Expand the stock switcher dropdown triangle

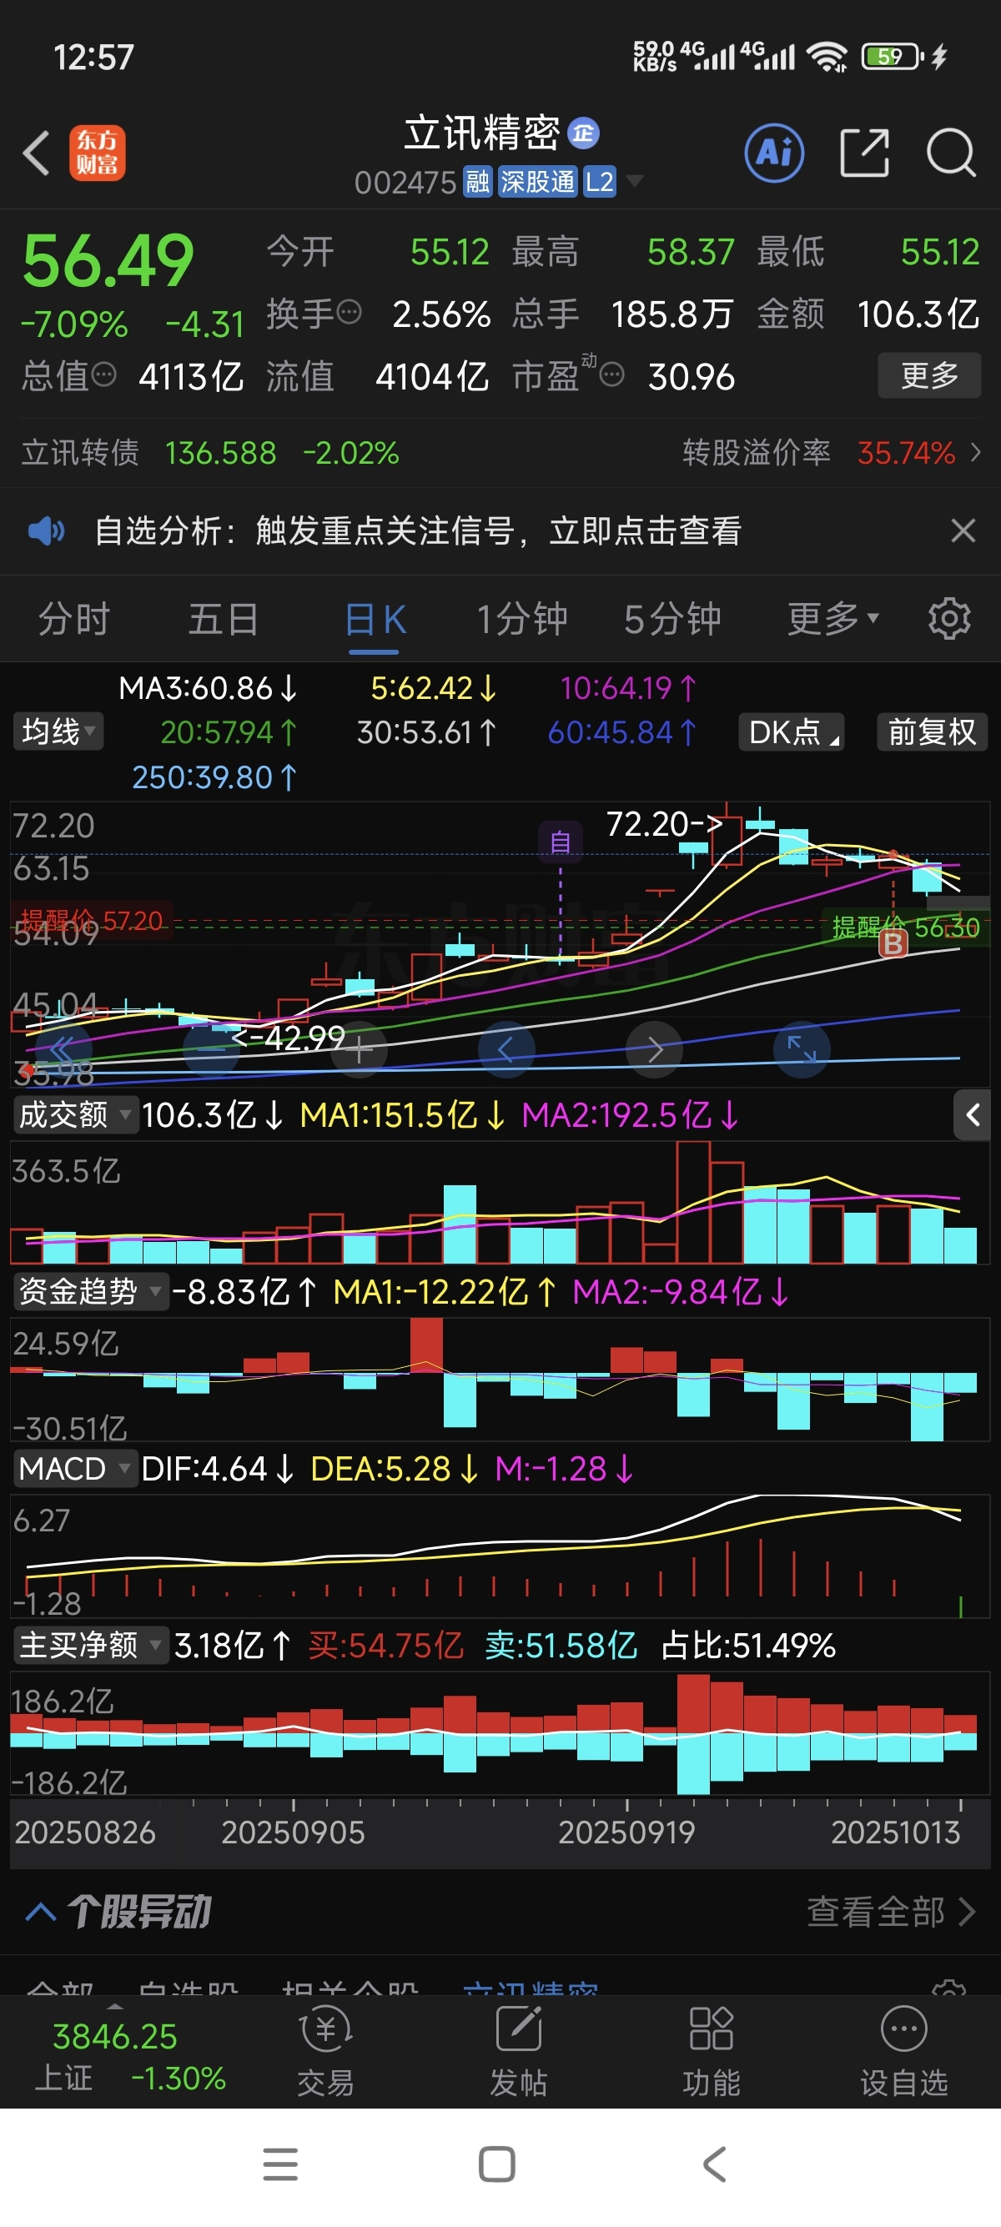point(635,181)
